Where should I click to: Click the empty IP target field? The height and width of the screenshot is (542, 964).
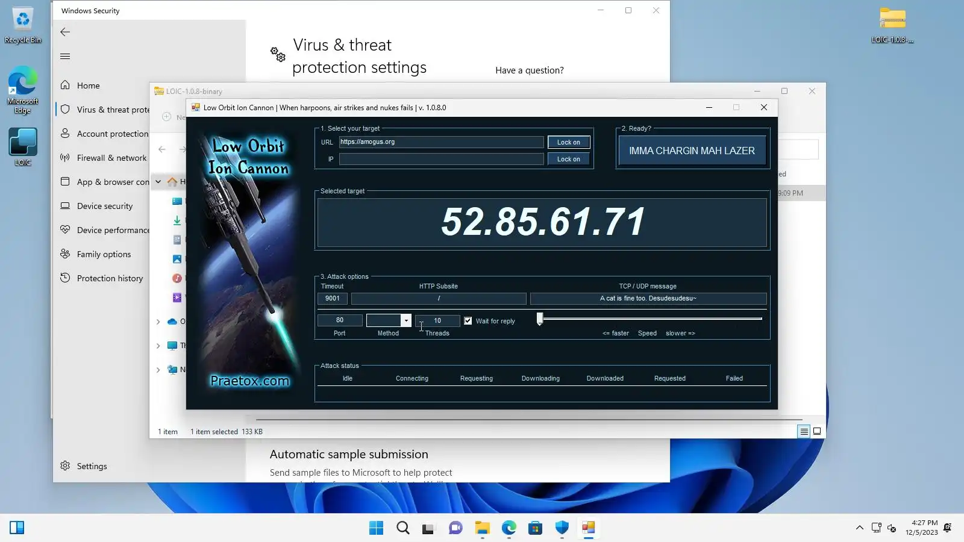tap(441, 159)
